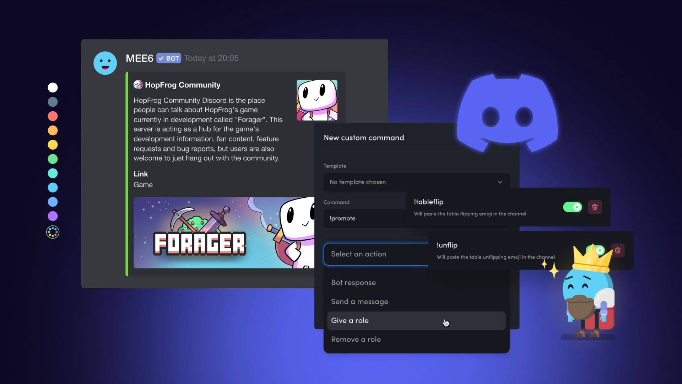Click the Forager character thumbnail in the embed
The image size is (682, 384).
tap(316, 100)
